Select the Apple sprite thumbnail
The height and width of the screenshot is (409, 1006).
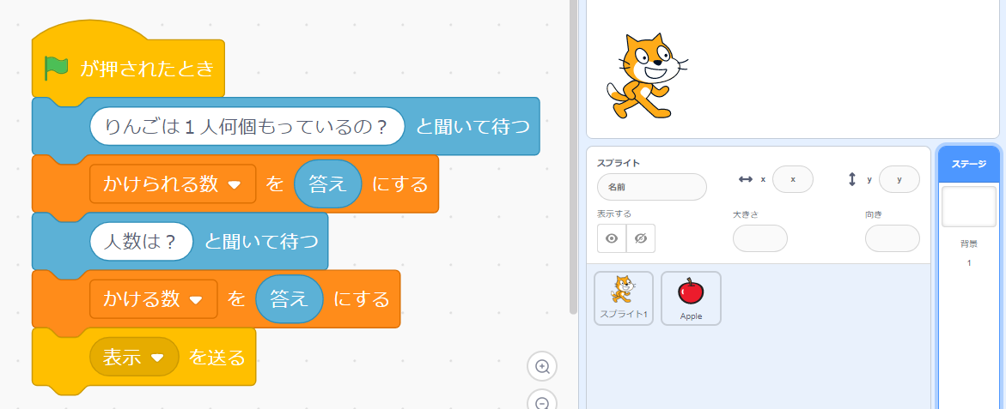(691, 298)
